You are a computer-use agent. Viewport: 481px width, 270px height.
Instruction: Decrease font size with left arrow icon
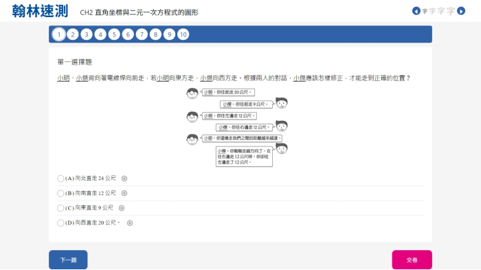coord(416,11)
